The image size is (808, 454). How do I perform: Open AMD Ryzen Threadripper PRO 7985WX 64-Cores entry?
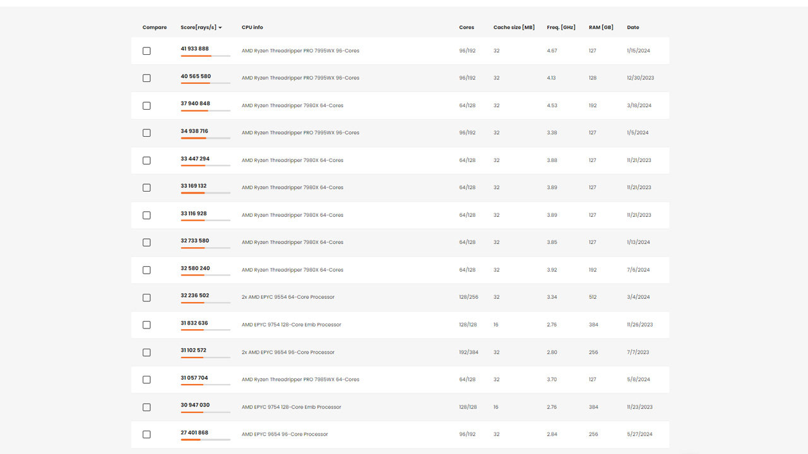[300, 380]
